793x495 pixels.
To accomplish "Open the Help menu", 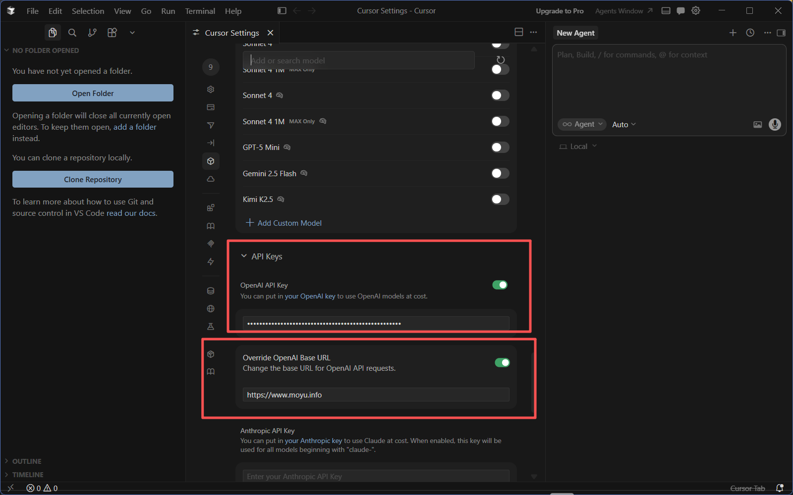I will (x=233, y=11).
